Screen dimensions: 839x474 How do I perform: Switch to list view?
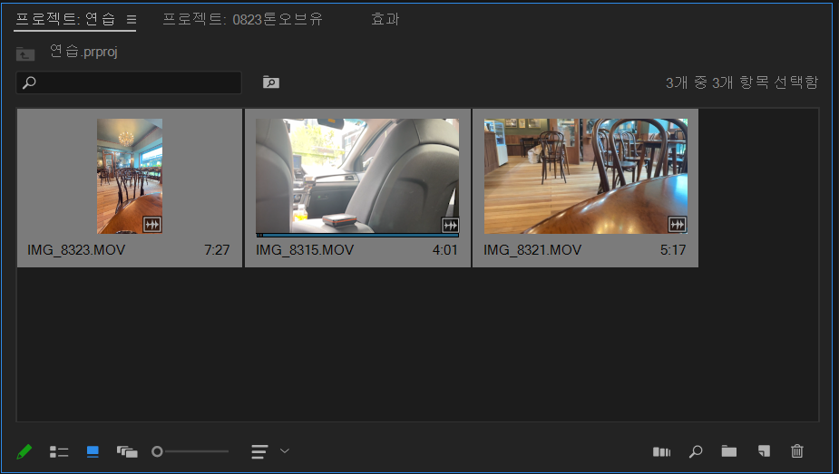tap(59, 452)
